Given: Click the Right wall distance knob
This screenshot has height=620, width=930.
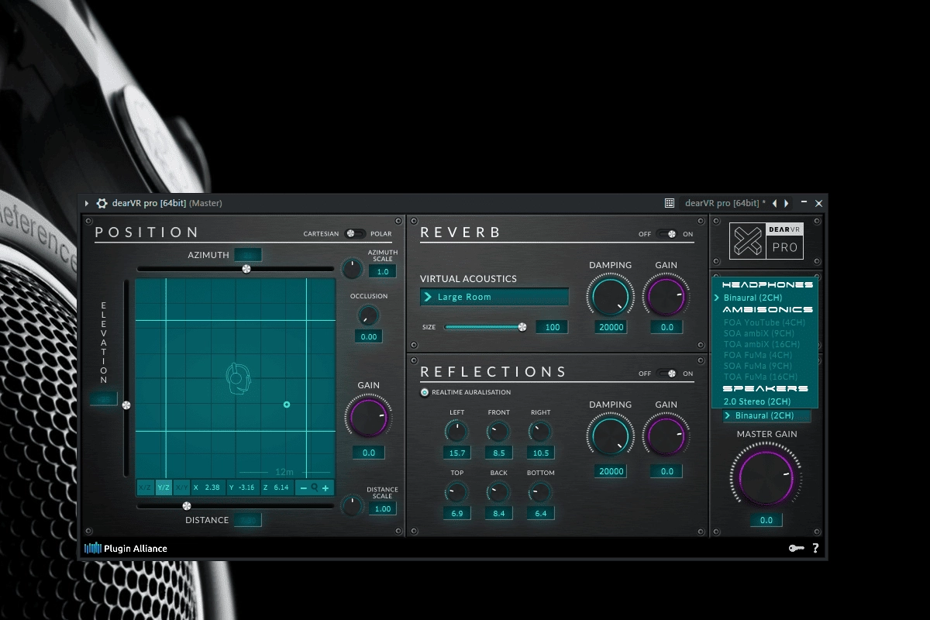Looking at the screenshot, I should click(540, 432).
